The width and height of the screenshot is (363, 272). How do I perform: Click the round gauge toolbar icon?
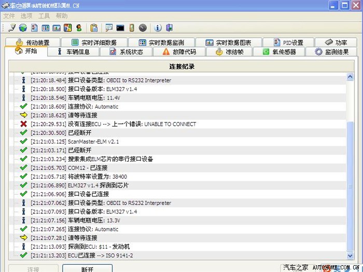coord(143,27)
